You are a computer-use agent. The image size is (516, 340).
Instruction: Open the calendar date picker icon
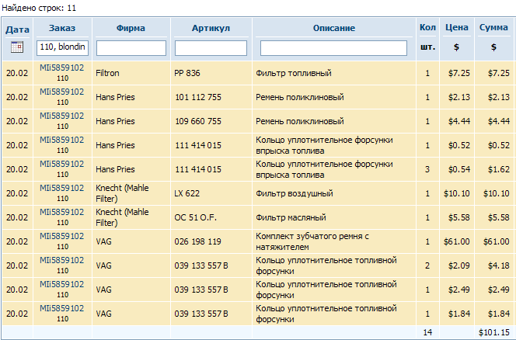[17, 47]
